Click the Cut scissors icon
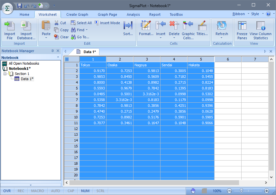This screenshot has width=276, height=195. click(x=57, y=23)
